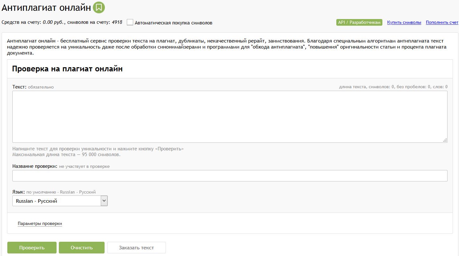
Task: Expand the Параметры проверки section
Action: pos(40,224)
